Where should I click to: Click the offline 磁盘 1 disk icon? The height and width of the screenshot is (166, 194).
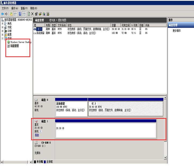point(36,121)
